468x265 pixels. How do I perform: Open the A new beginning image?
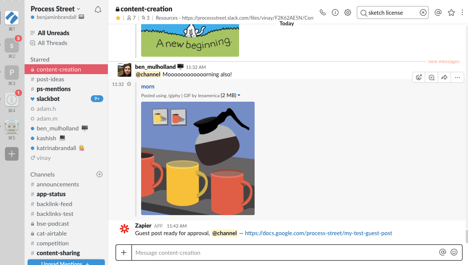click(x=190, y=40)
